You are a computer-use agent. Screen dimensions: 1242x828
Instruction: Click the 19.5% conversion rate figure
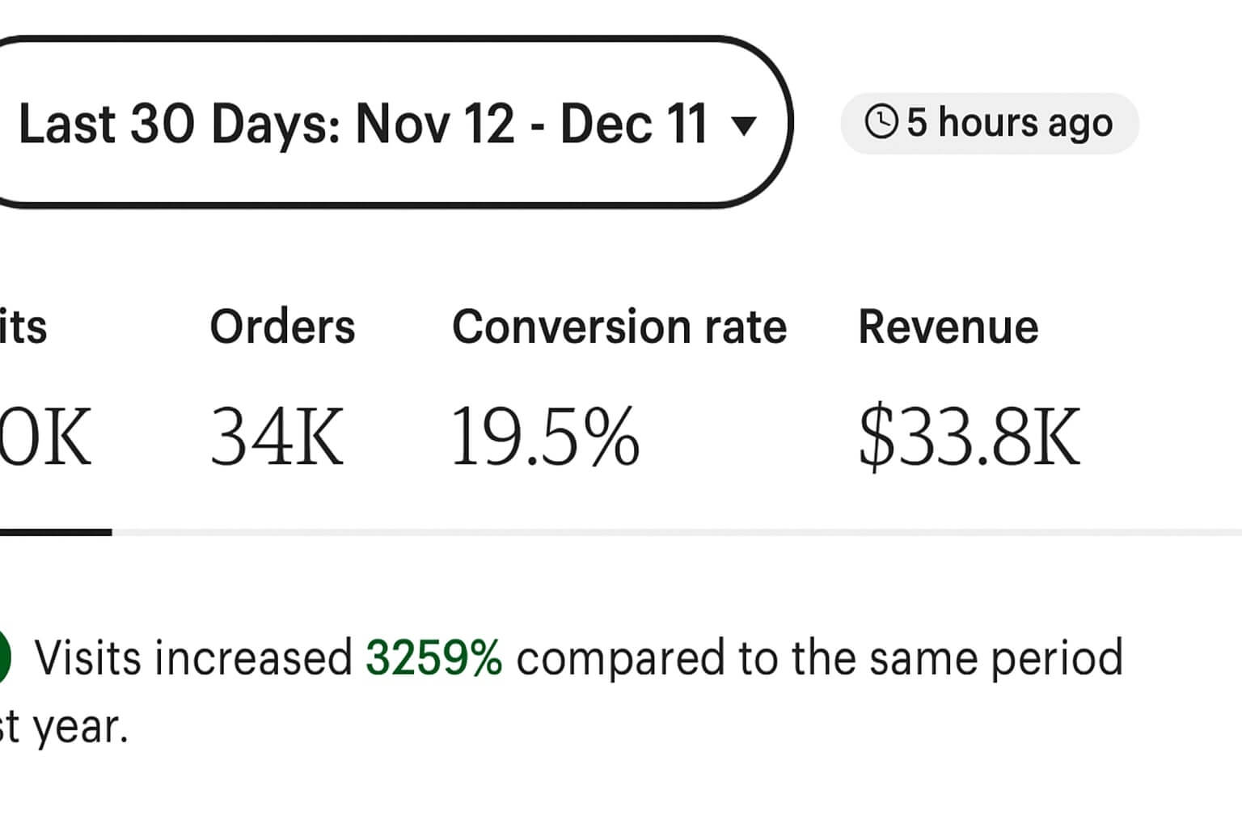tap(545, 437)
